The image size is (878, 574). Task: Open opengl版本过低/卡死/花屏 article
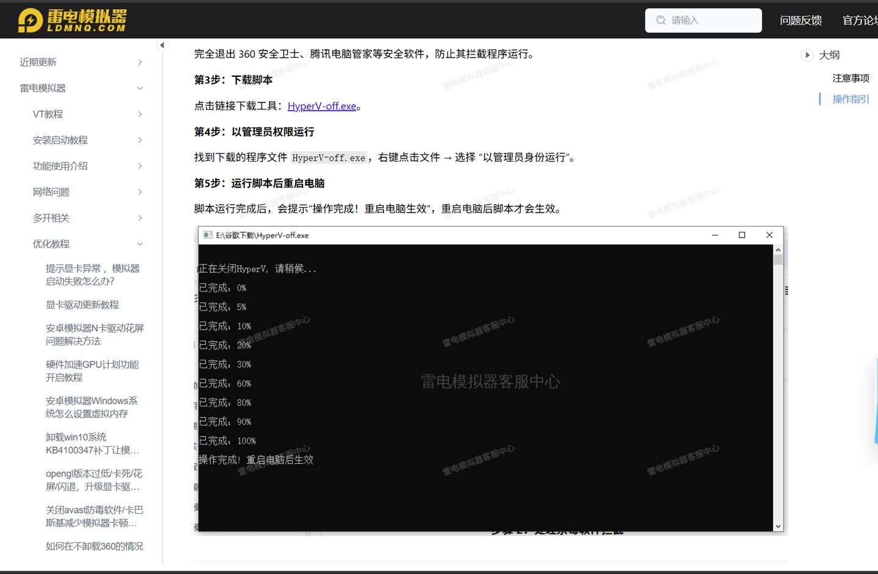(x=94, y=480)
